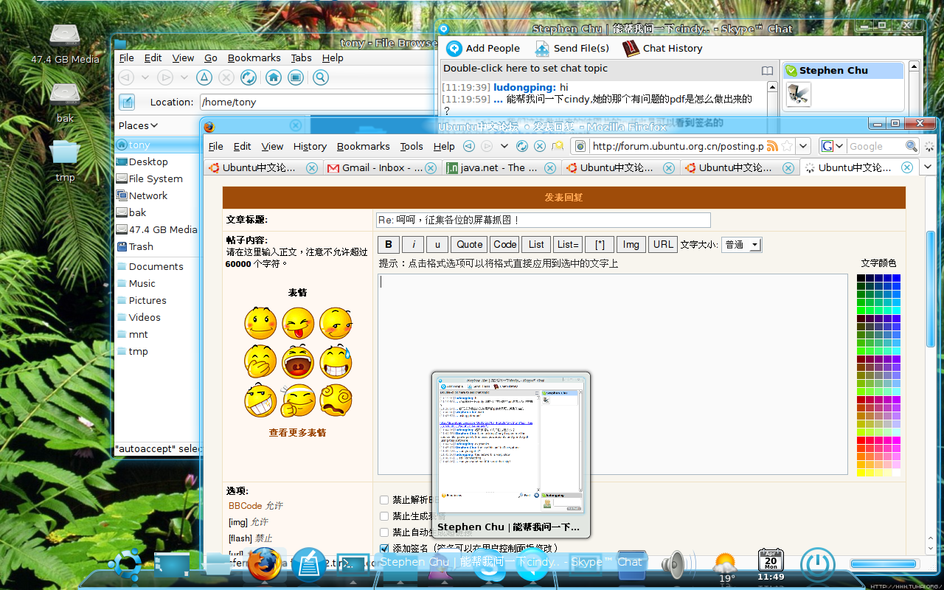Open Search in File Browser toolbar
This screenshot has width=944, height=590.
tap(320, 77)
